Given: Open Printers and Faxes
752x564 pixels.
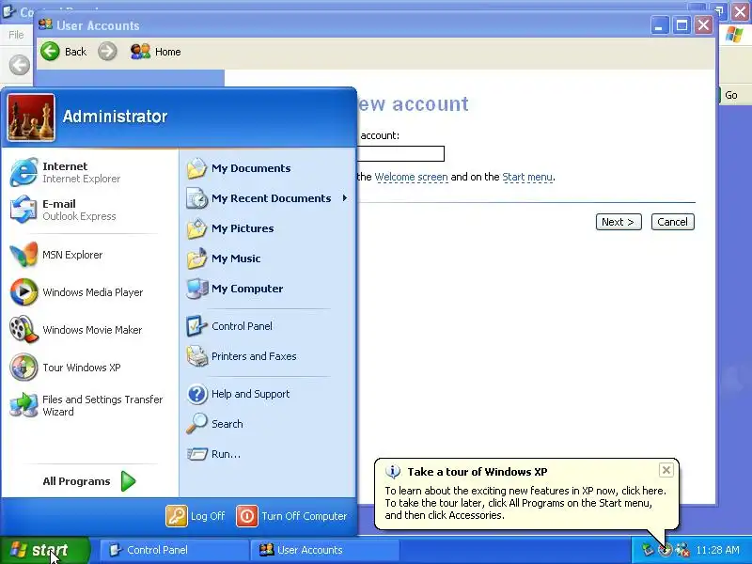Looking at the screenshot, I should pos(267,356).
